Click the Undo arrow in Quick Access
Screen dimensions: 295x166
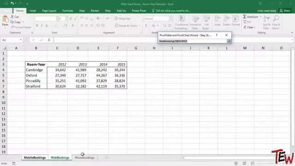tap(12, 3)
